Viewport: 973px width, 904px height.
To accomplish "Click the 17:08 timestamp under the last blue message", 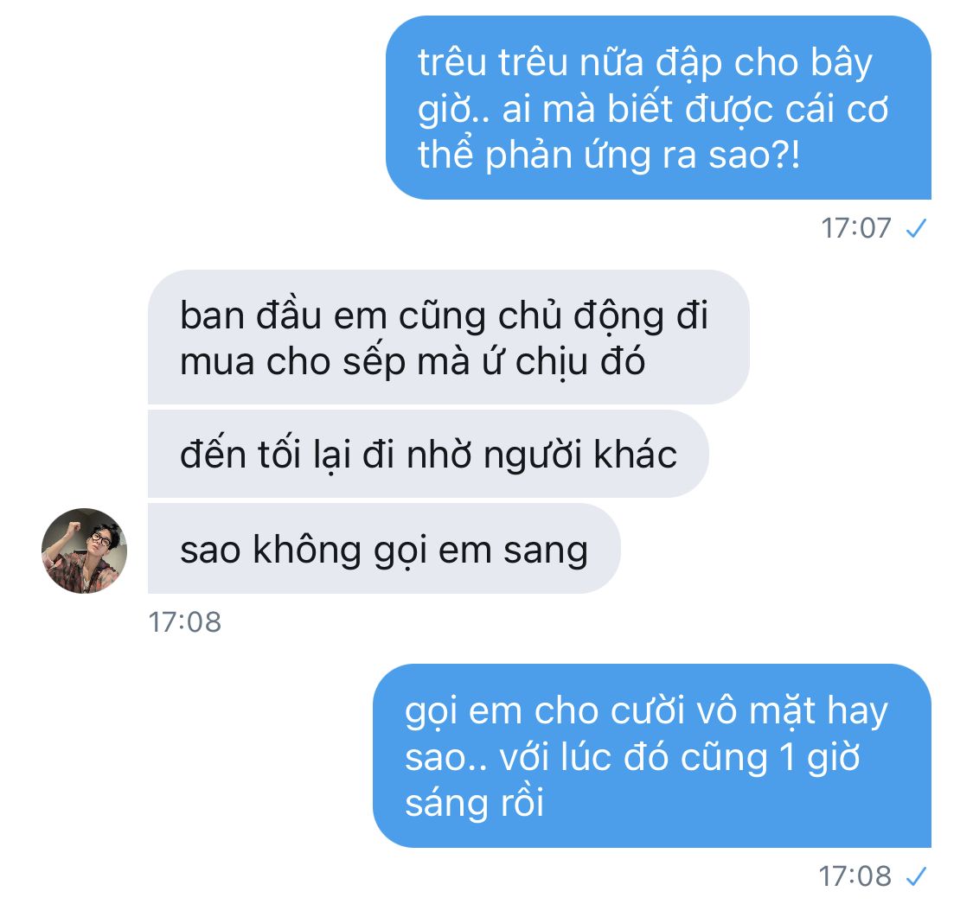I will [855, 876].
